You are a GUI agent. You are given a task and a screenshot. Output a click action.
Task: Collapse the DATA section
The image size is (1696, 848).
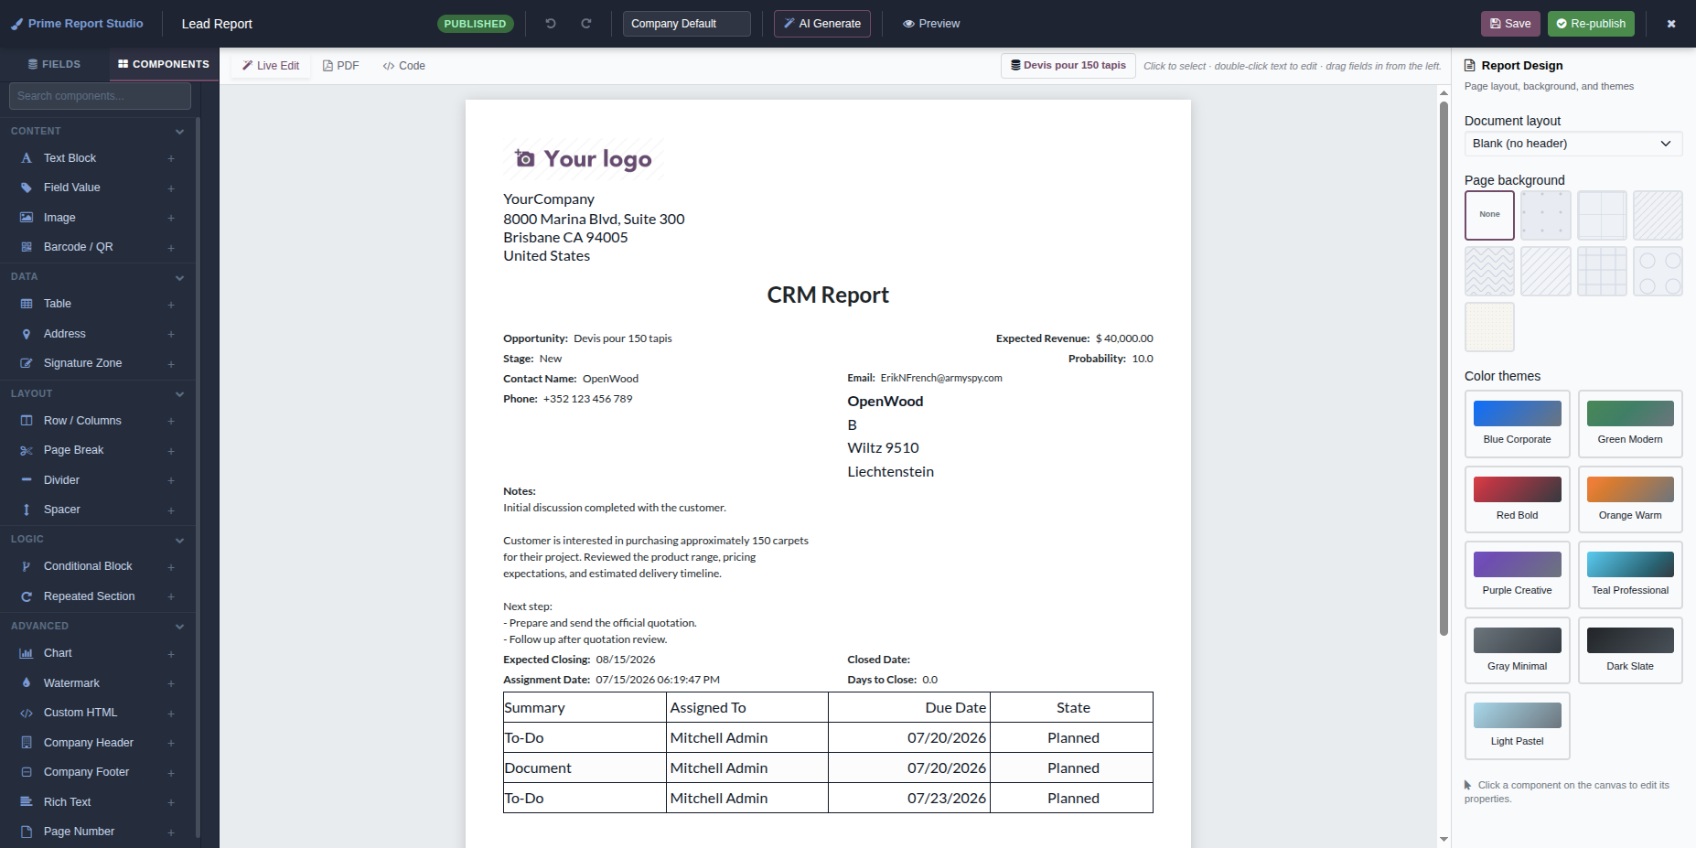coord(179,277)
